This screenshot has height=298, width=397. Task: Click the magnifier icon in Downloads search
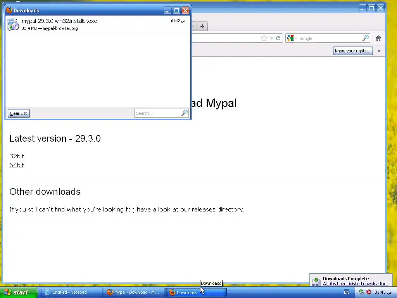tap(185, 113)
